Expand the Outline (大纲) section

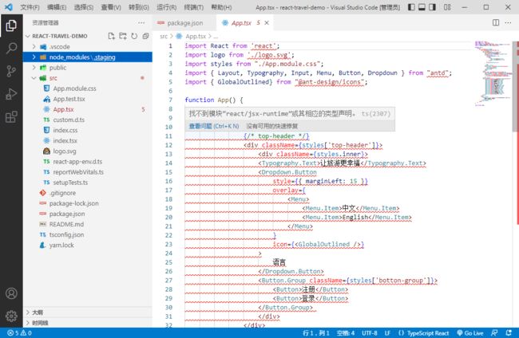(x=88, y=312)
